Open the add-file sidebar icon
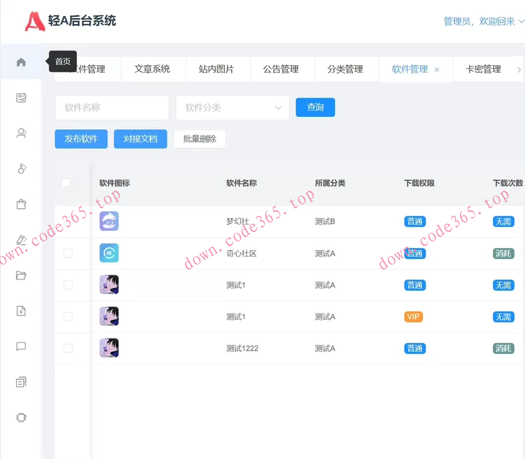Viewport: 525px width, 459px height. (21, 311)
